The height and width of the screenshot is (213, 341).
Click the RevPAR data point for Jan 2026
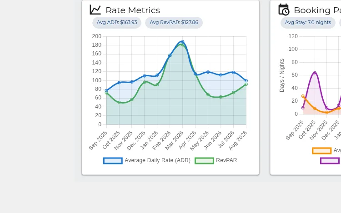coord(157,84)
